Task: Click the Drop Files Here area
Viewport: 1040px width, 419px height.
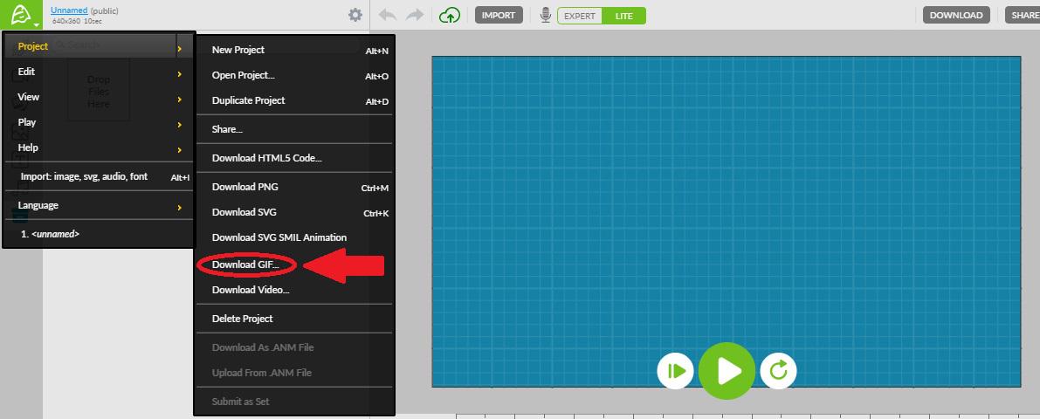Action: [98, 90]
